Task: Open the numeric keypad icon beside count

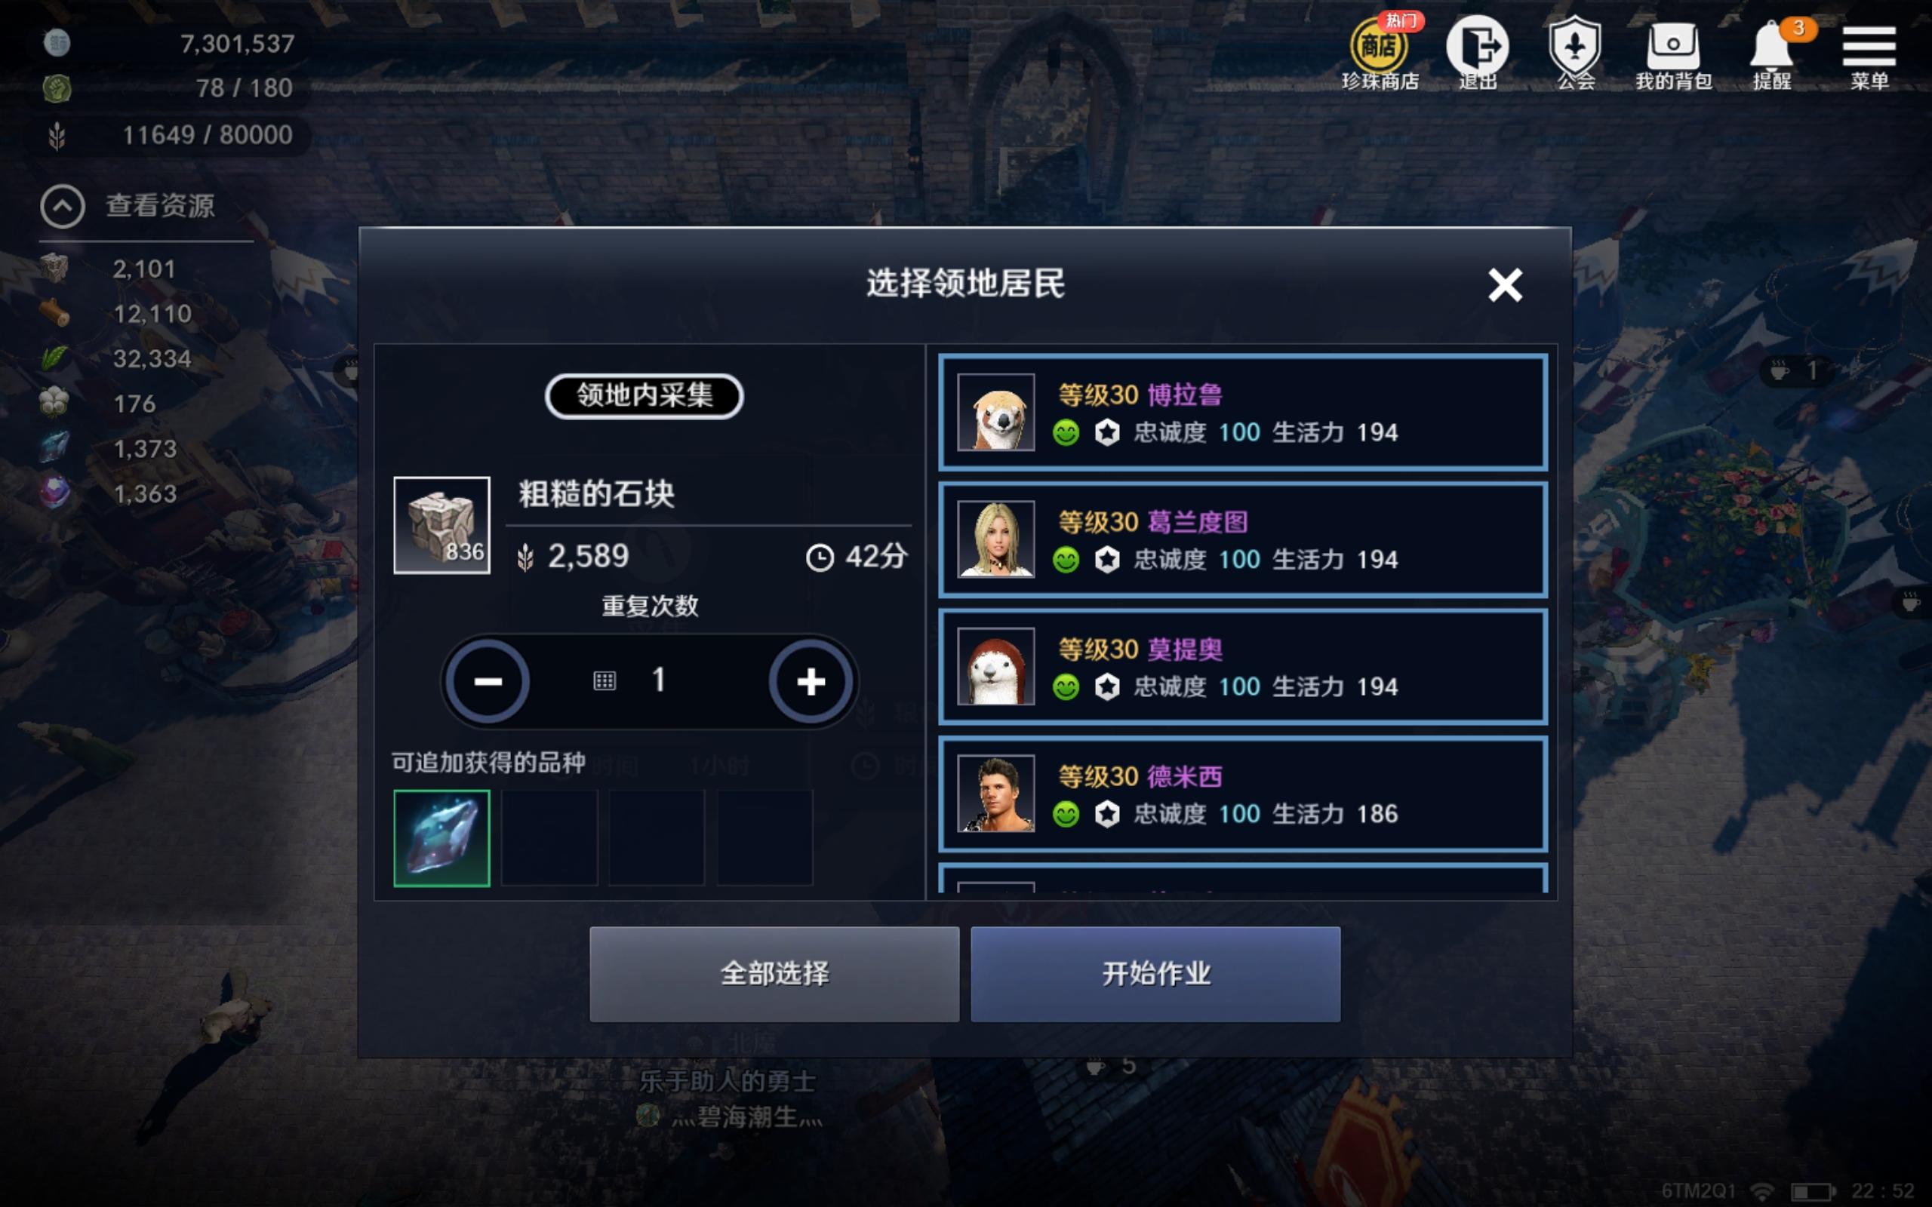Action: coord(605,681)
